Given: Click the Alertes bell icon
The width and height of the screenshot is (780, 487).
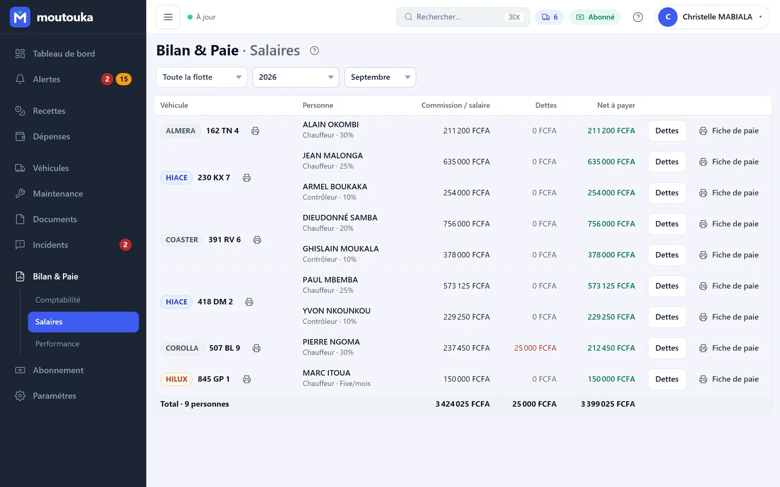Looking at the screenshot, I should 20,79.
